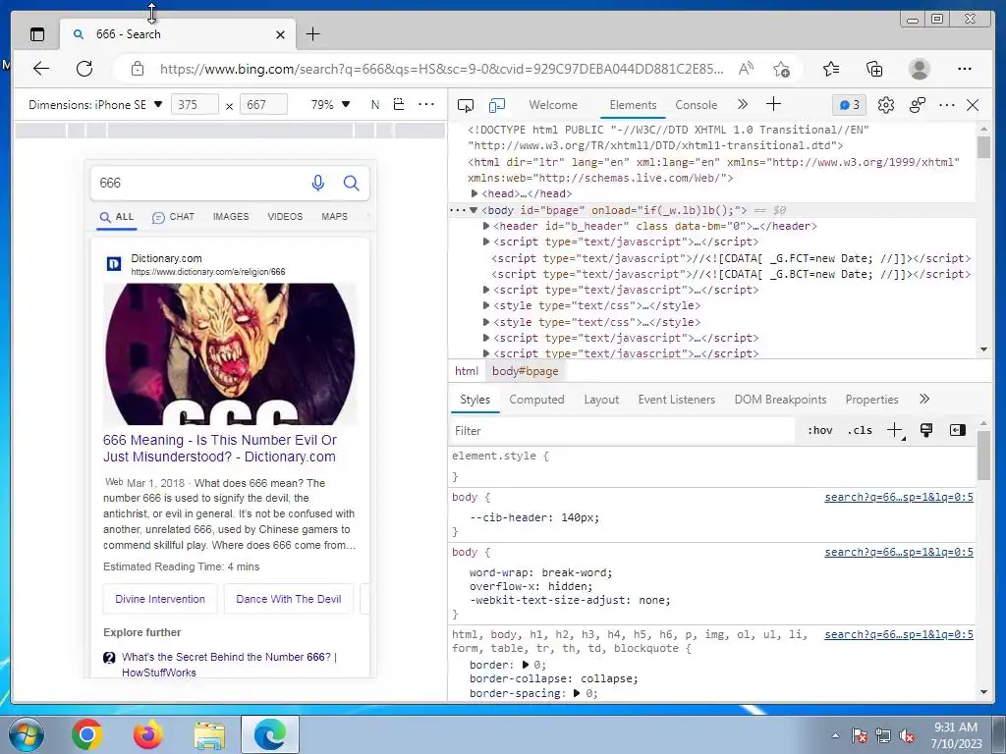Switch to the Welcome tab
The image size is (1006, 754).
[x=553, y=105]
